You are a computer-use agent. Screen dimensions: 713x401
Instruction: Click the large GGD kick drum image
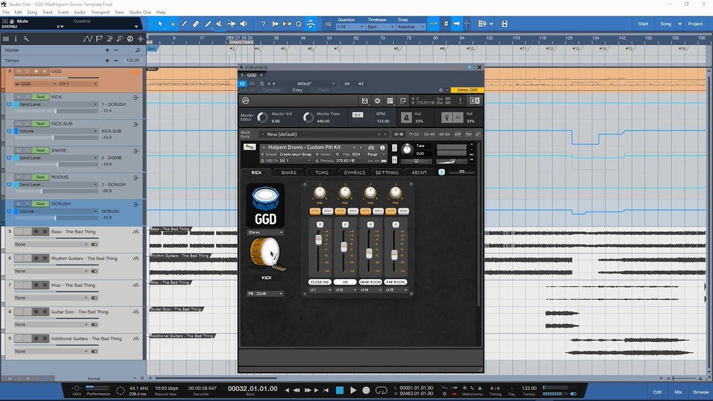[267, 255]
